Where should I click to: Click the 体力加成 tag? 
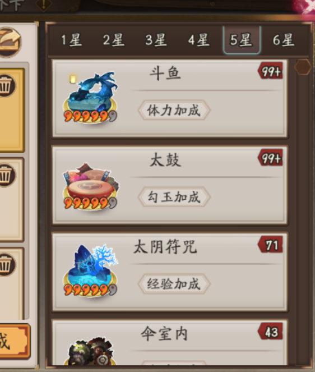click(174, 110)
